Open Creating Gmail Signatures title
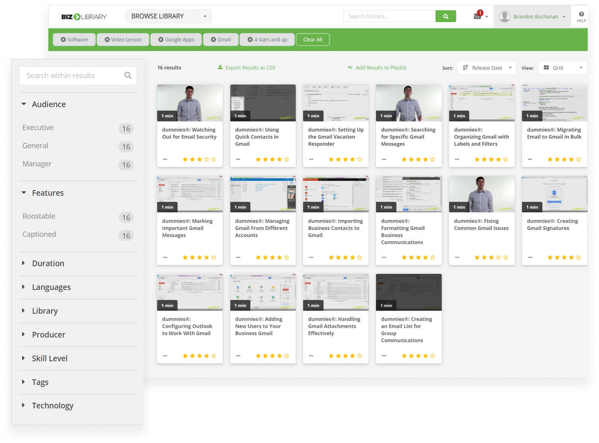 (552, 225)
